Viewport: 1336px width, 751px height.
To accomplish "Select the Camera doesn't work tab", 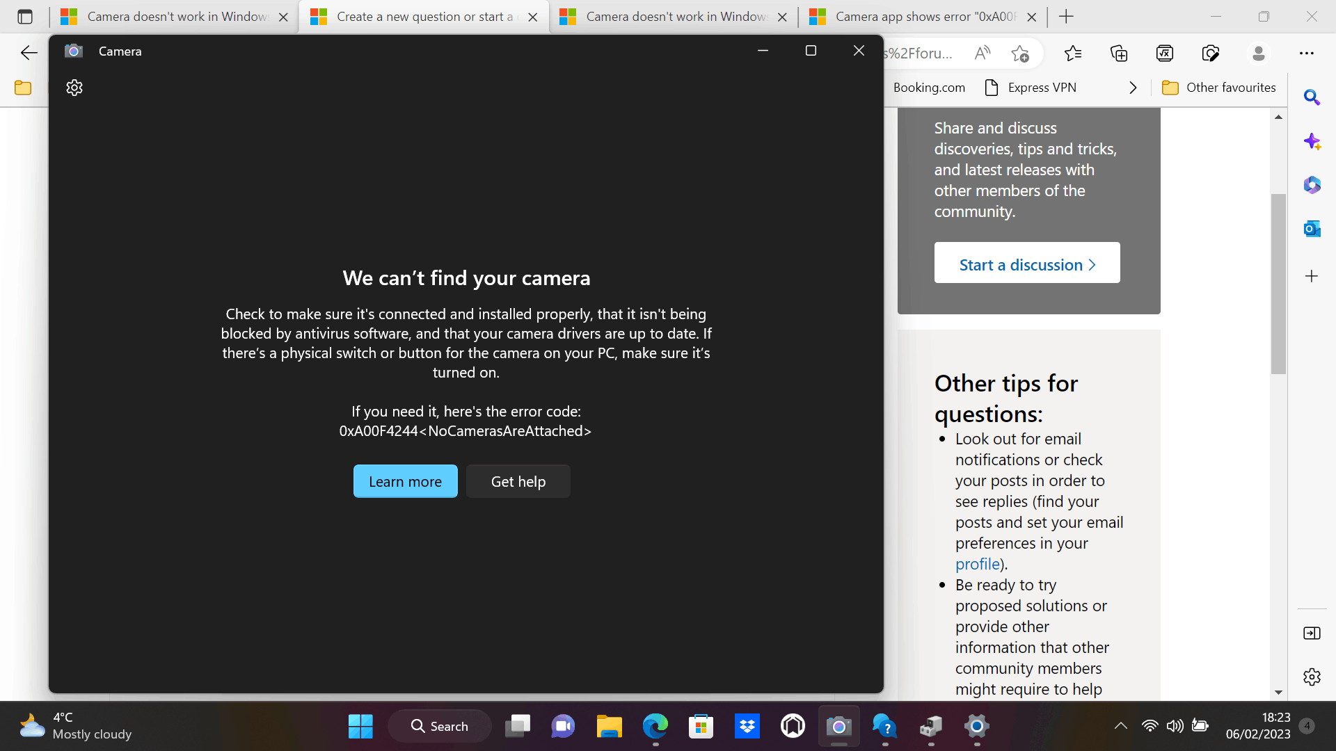I will click(x=175, y=17).
